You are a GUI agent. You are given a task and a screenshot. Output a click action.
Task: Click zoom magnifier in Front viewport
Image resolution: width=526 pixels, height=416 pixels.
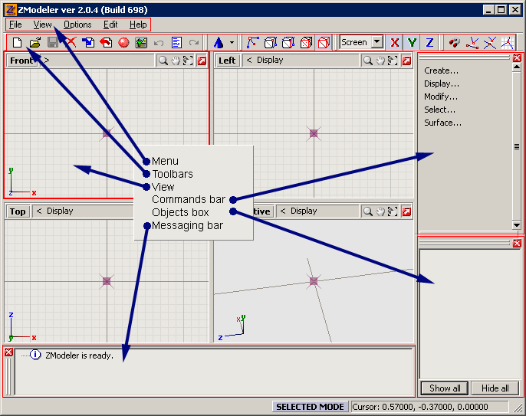[x=163, y=61]
